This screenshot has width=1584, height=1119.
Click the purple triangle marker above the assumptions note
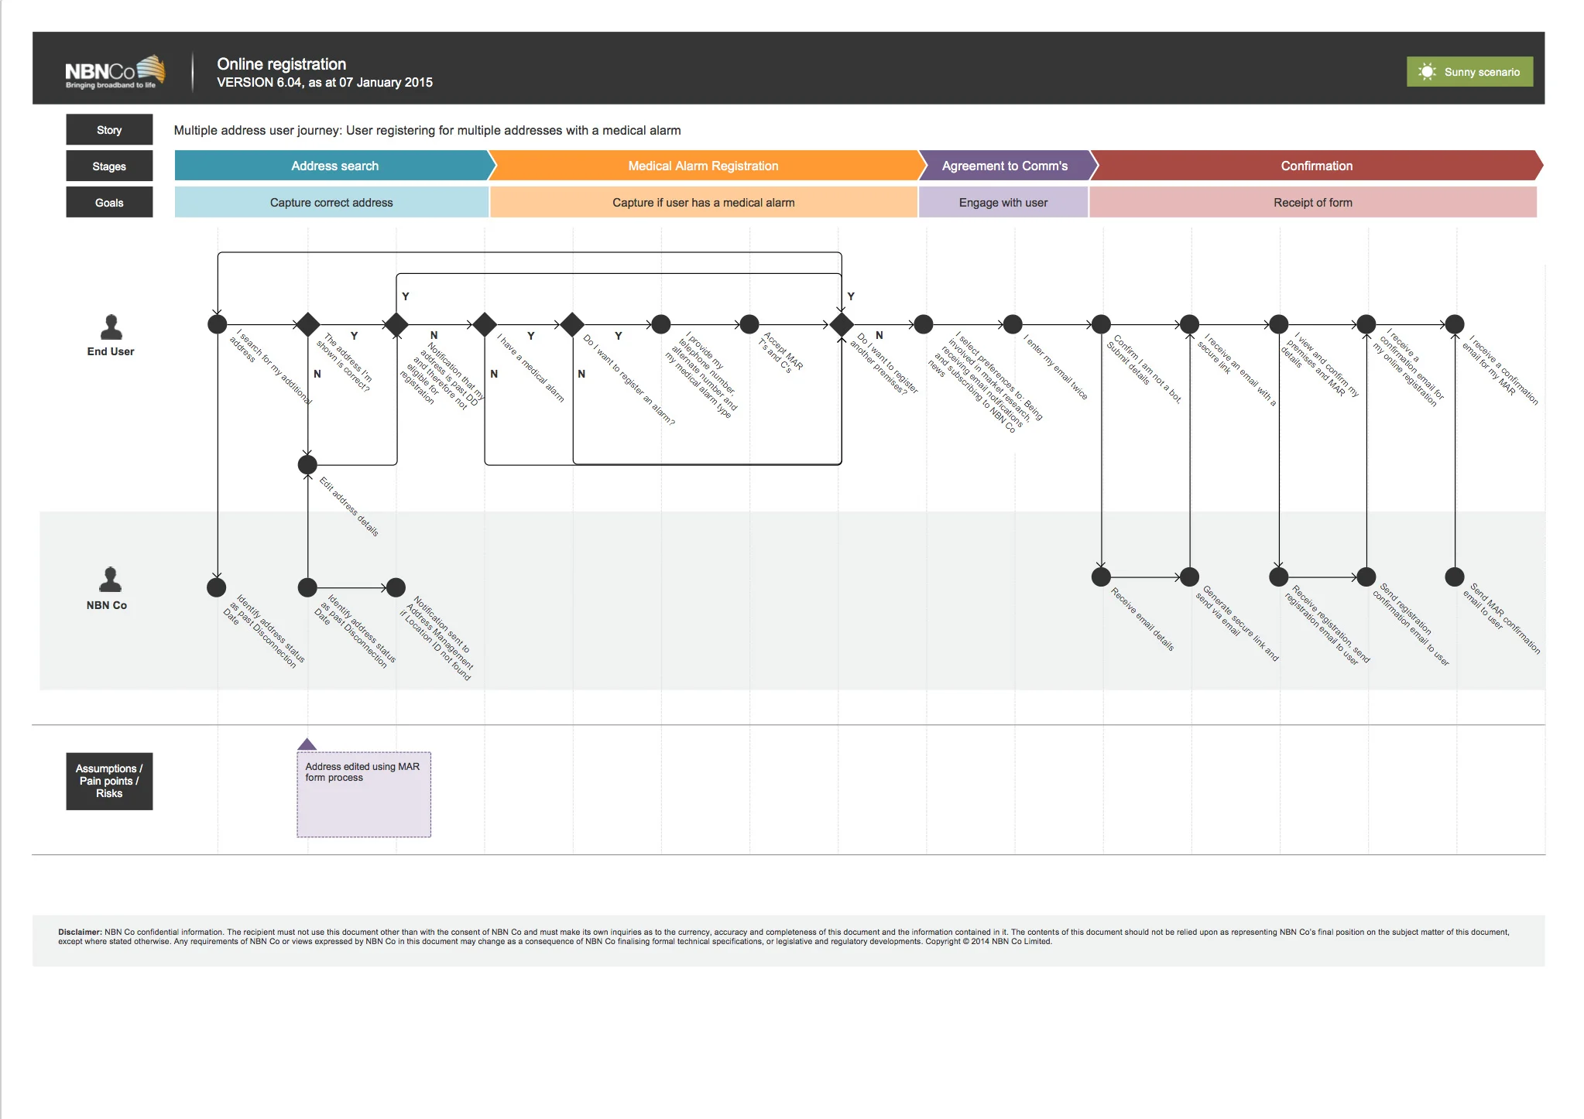tap(308, 743)
